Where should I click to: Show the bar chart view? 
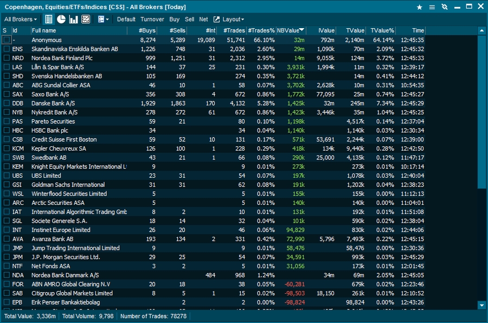click(x=74, y=19)
